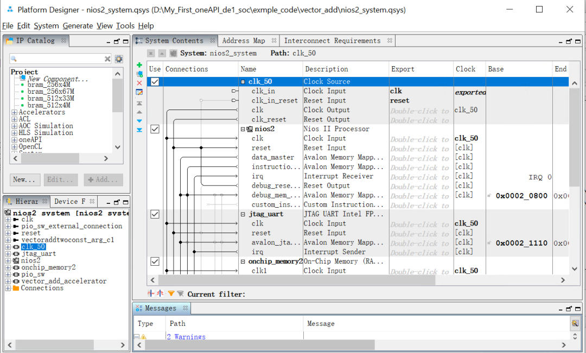Screen dimensions: 586x353
Task: Open the edit parameters icon in toolbar
Action: pyautogui.click(x=139, y=92)
